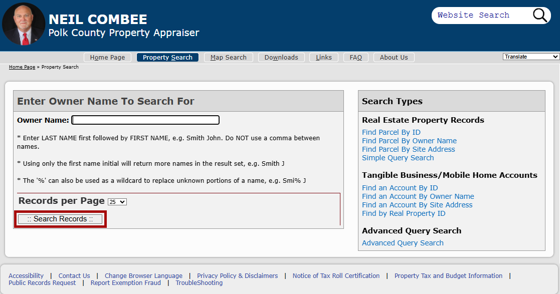The width and height of the screenshot is (560, 294).
Task: Click the website search magnifying glass icon
Action: pos(539,15)
